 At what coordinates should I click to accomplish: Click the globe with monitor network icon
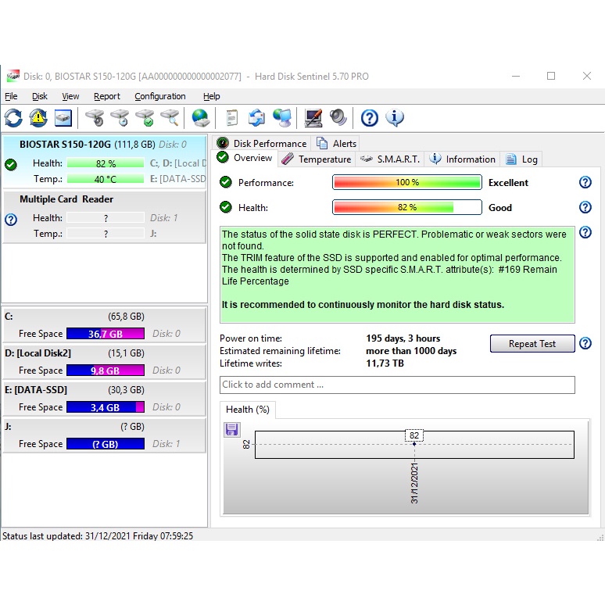click(x=282, y=118)
